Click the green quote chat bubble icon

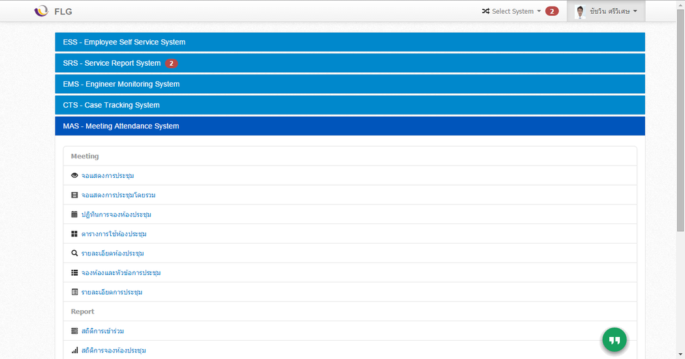click(614, 340)
